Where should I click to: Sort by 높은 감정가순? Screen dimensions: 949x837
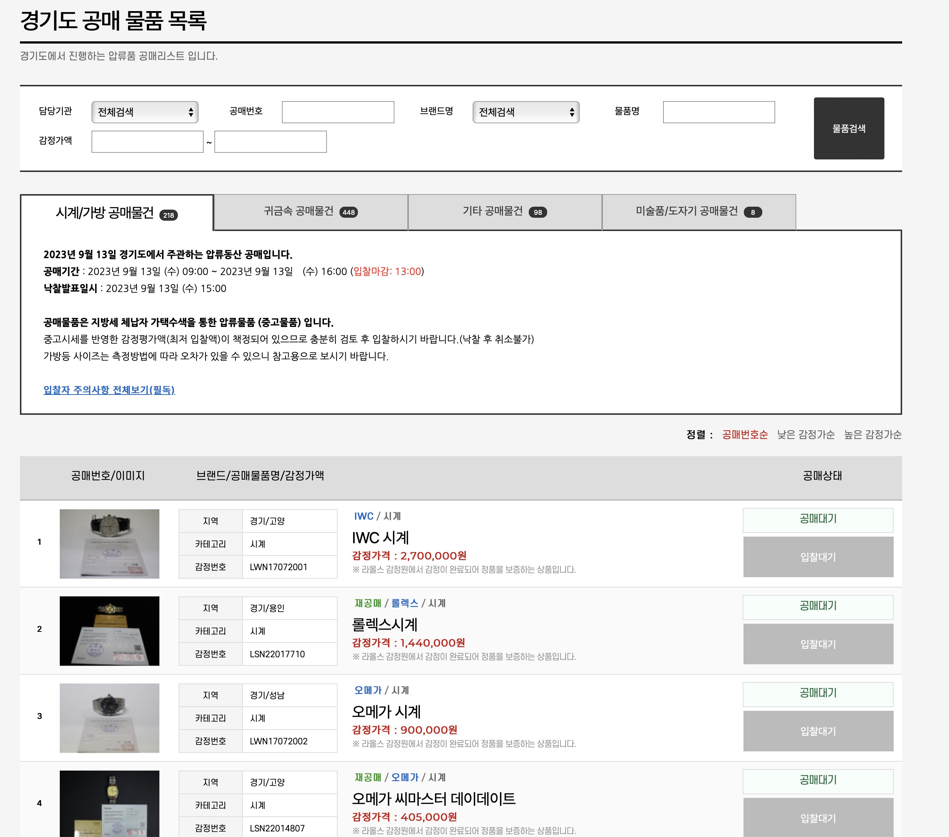tap(872, 434)
